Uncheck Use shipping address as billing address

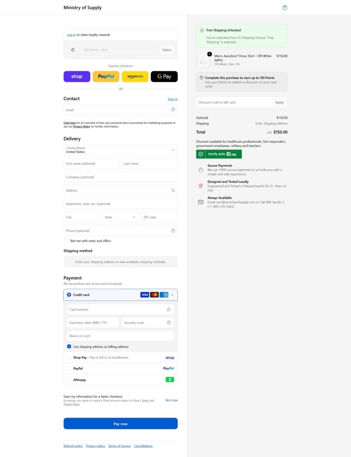pyautogui.click(x=69, y=346)
